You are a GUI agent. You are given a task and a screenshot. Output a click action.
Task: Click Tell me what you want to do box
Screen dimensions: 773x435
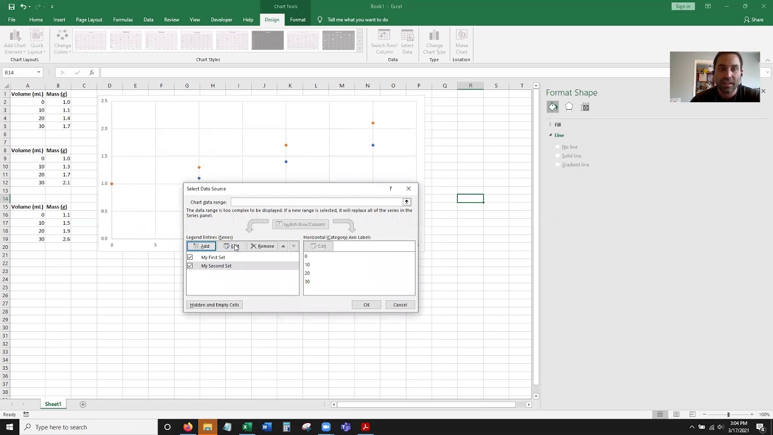coord(358,20)
